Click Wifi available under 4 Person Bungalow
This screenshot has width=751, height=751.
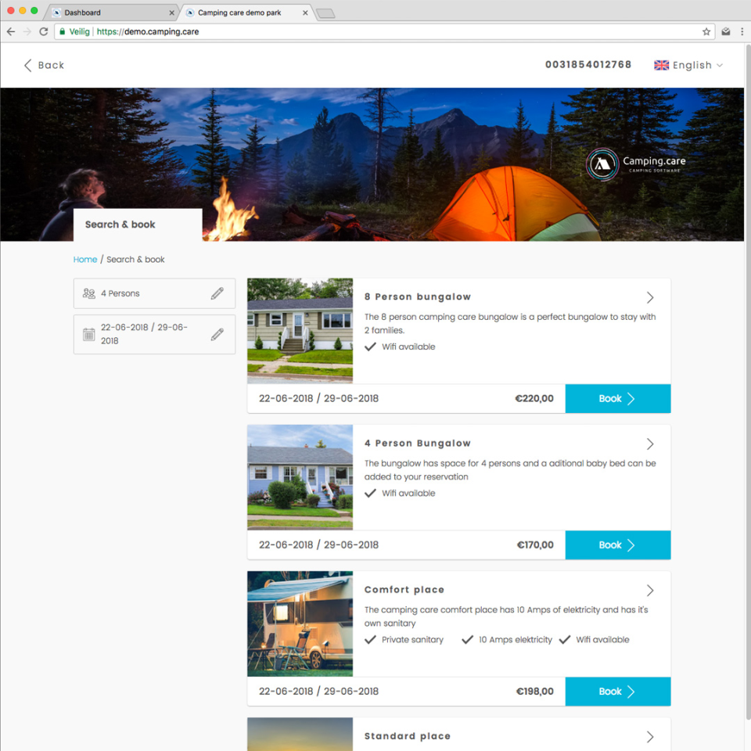coord(408,494)
